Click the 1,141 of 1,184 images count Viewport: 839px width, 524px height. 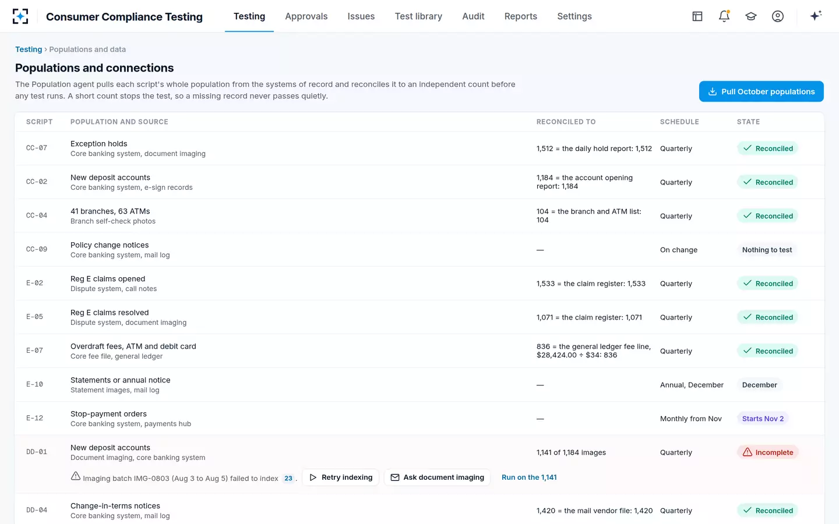pos(571,452)
